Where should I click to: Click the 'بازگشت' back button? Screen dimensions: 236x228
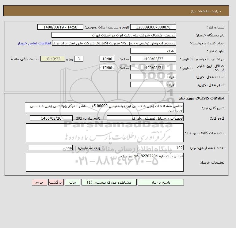[56, 182]
